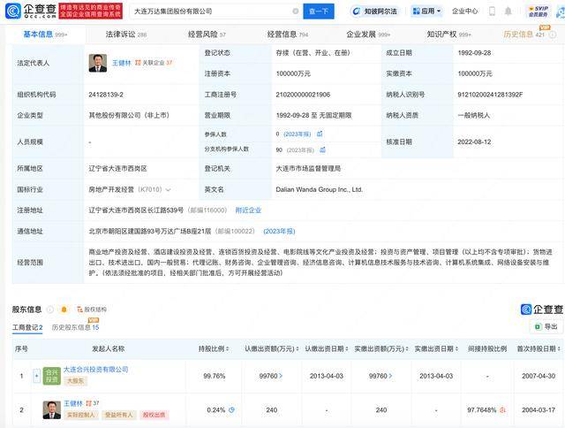The image size is (565, 428).
Task: Click the info icon next to 历史信息
Action: click(553, 34)
